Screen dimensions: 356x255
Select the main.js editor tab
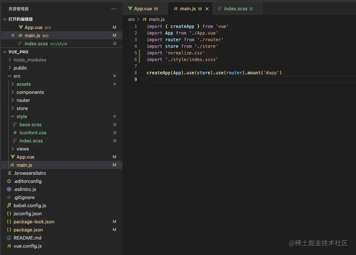pos(190,9)
